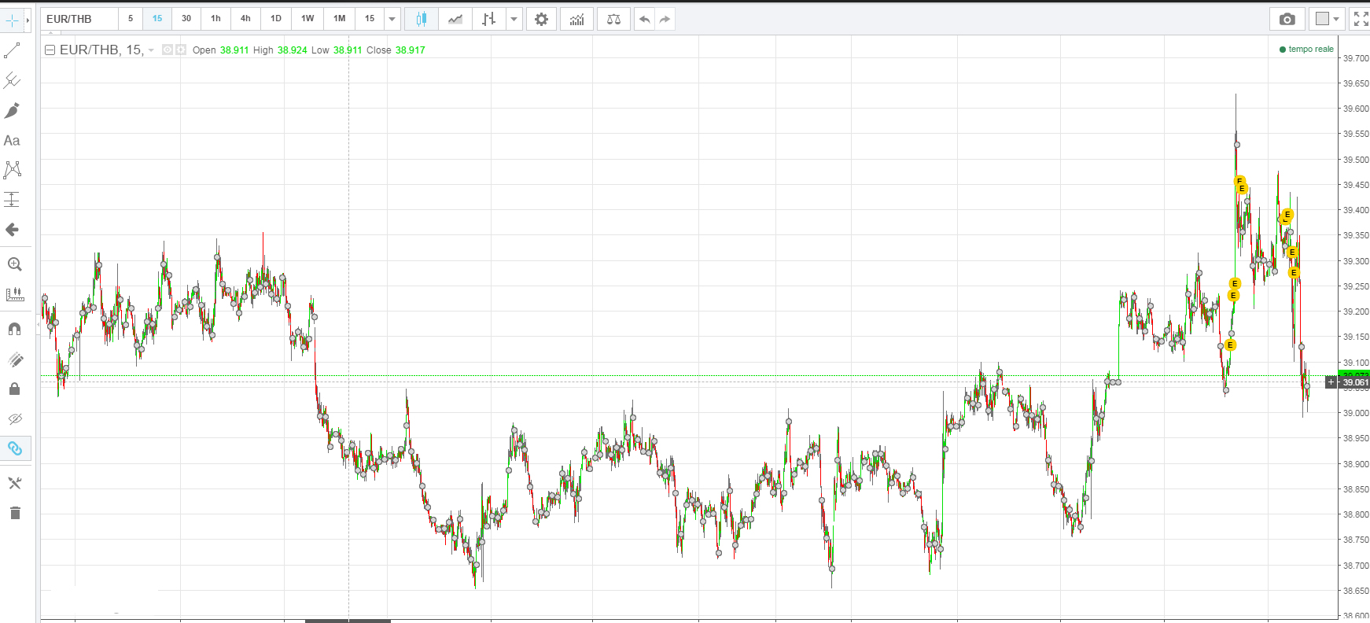Select the trend line drawing tool
The width and height of the screenshot is (1370, 623).
click(x=12, y=51)
